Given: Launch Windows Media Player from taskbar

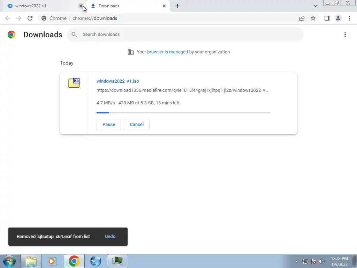Looking at the screenshot, I should (x=52, y=261).
